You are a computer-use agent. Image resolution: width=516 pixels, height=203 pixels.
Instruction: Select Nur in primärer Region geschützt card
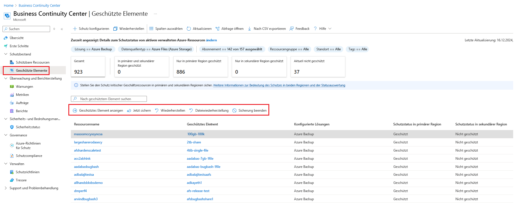(201, 67)
